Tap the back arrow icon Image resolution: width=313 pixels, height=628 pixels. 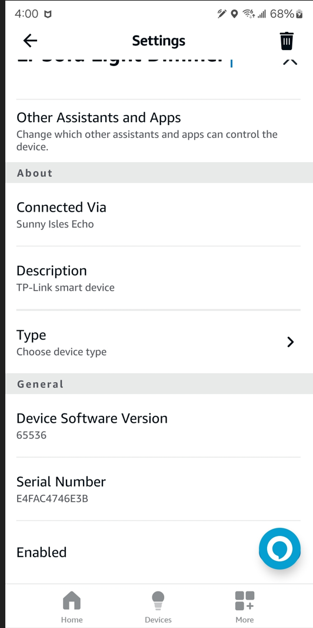tap(30, 41)
